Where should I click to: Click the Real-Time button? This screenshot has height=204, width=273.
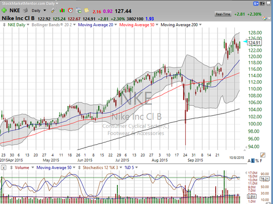point(223,14)
